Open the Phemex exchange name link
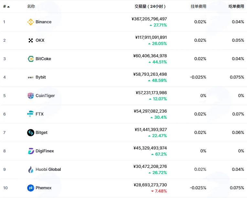Image resolution: width=247 pixels, height=198 pixels. point(43,188)
